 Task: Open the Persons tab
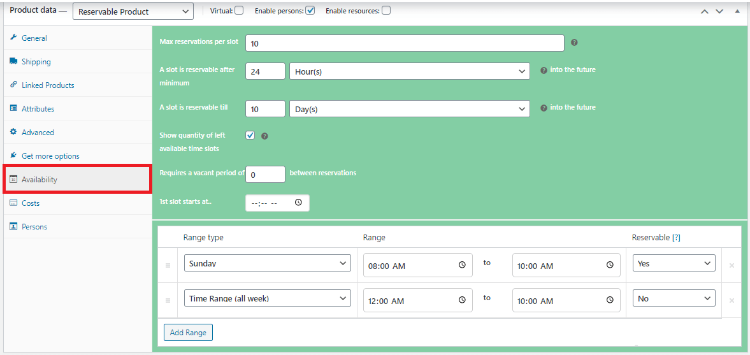tap(34, 227)
